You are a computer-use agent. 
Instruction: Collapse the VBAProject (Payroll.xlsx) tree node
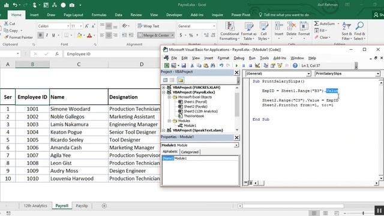click(x=164, y=92)
